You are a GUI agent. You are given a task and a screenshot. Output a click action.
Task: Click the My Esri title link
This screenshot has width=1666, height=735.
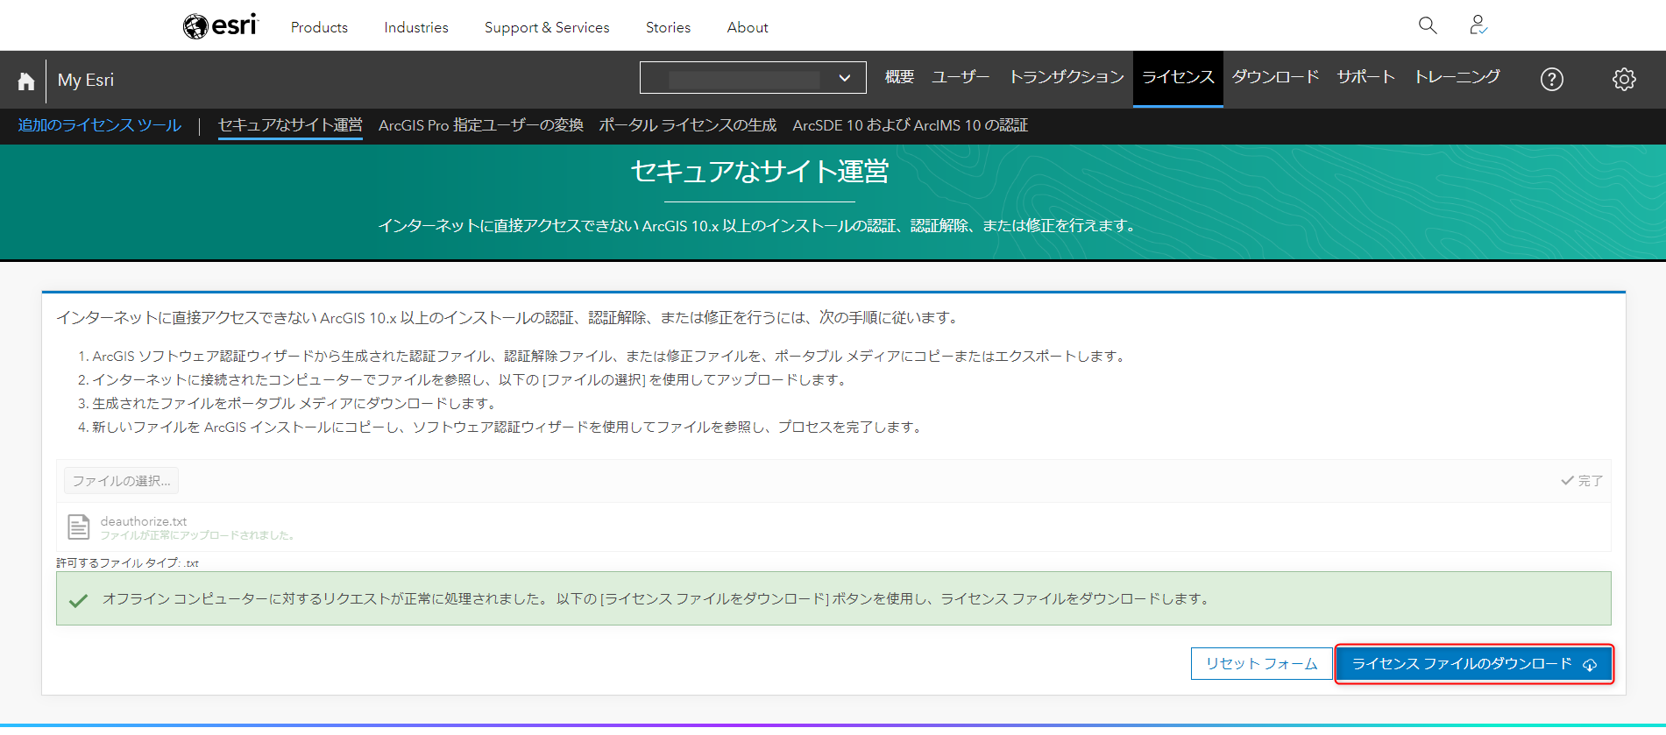point(86,80)
